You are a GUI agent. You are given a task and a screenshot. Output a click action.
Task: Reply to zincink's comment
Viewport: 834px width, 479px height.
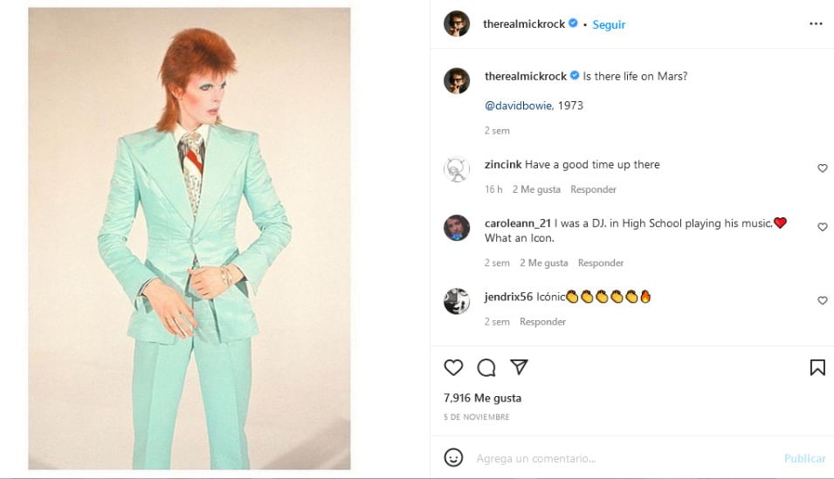click(593, 189)
